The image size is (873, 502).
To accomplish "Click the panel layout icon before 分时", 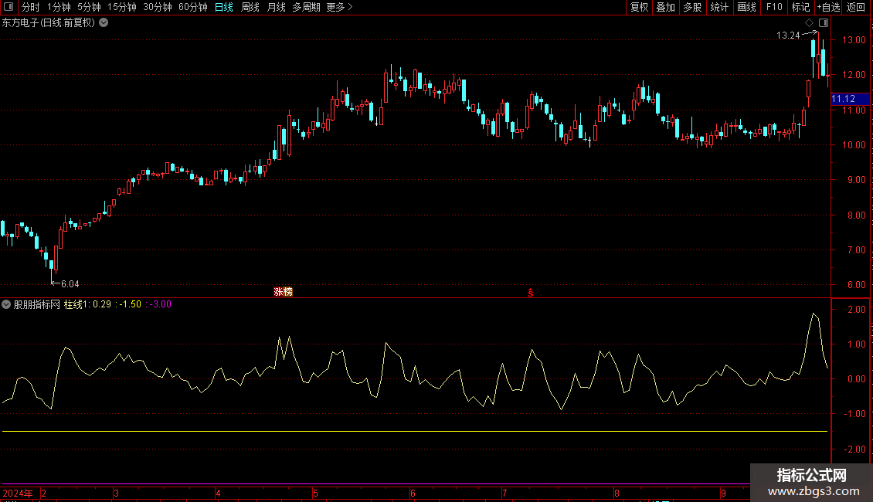I will [8, 7].
